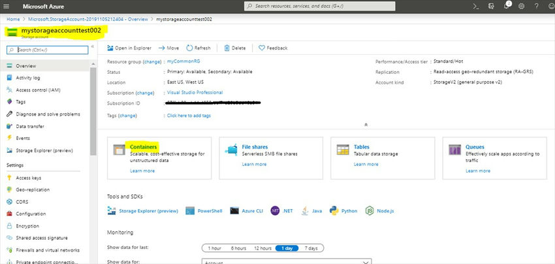The width and height of the screenshot is (555, 264).
Task: Open the Azure portal hamburger menu
Action: [x=7, y=7]
